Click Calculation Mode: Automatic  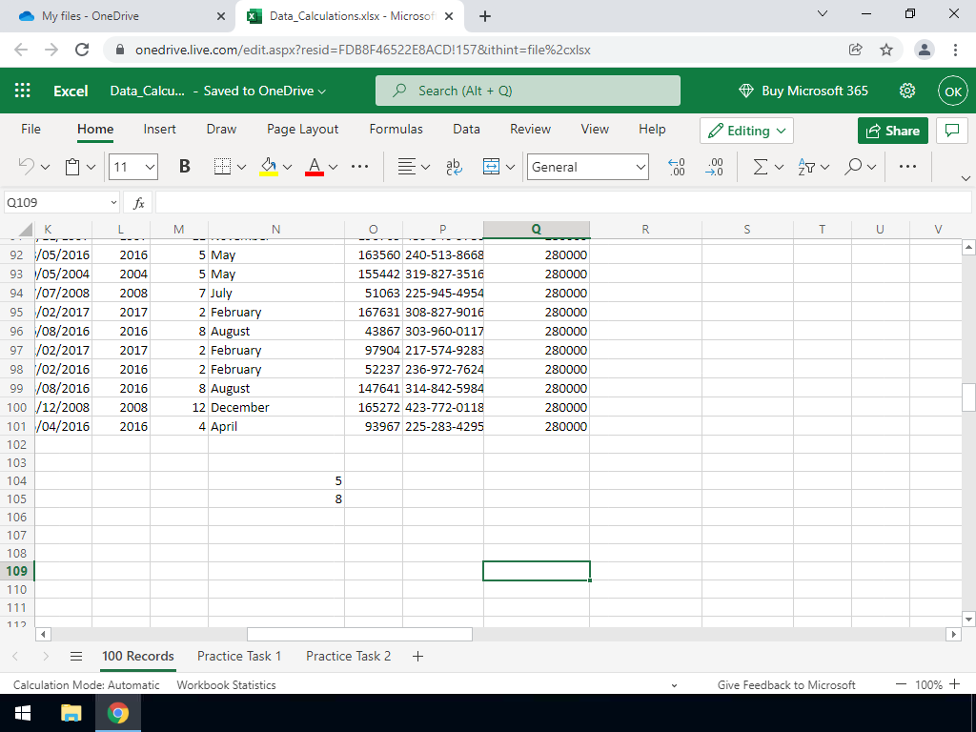[87, 684]
